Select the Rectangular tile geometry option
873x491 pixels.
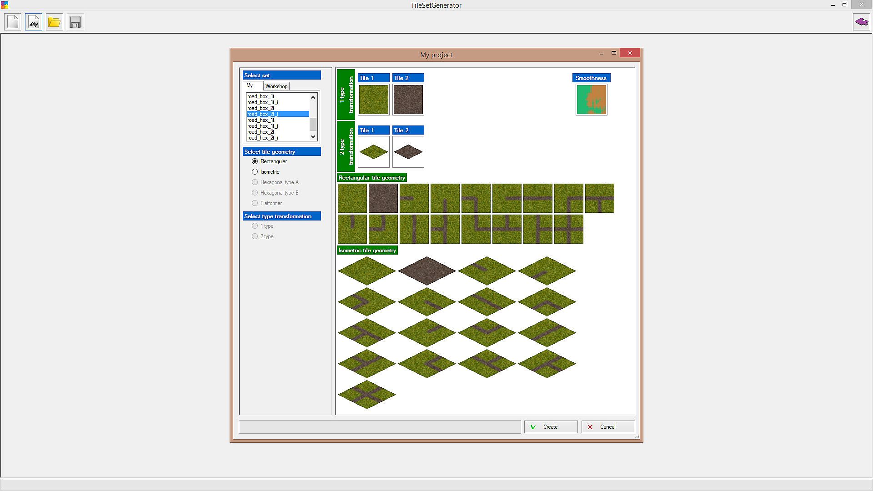pyautogui.click(x=255, y=161)
